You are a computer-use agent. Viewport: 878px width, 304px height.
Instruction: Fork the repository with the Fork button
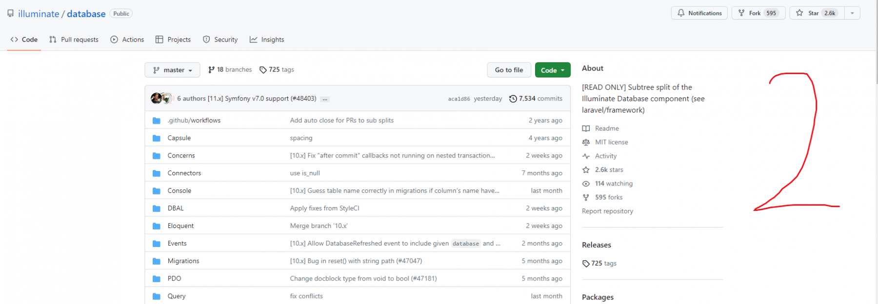pos(758,13)
